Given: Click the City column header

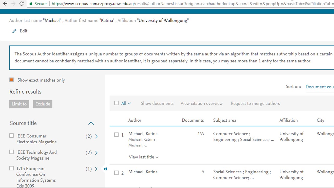Looking at the screenshot, I should [x=320, y=120].
